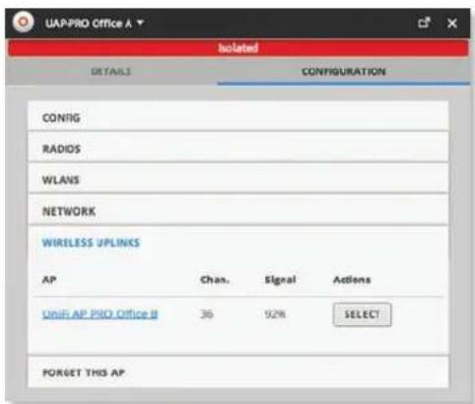This screenshot has height=404, width=475.
Task: Click the Chan. column header
Action: (215, 280)
